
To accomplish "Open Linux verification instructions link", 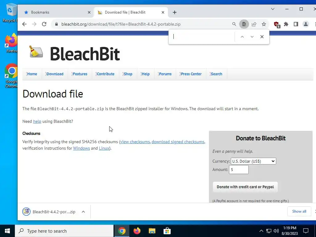I will (104, 148).
